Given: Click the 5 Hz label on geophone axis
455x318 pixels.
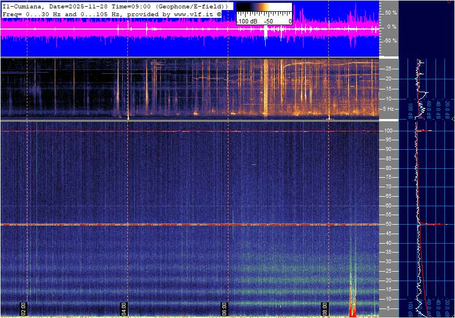Looking at the screenshot, I should (391, 109).
